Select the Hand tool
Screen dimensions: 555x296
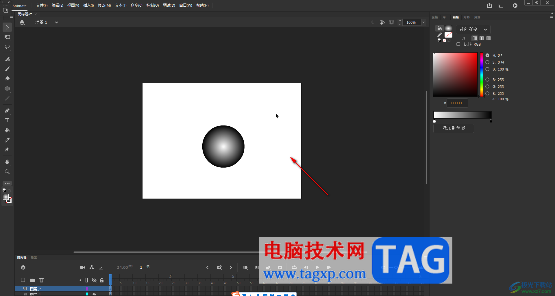7,162
